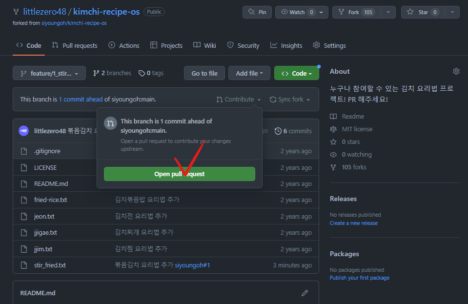Click the file icon next to stir_fried.txt
468x304 pixels.
(24, 265)
